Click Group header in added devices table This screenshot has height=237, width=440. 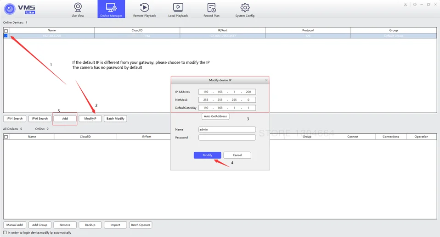(x=307, y=137)
